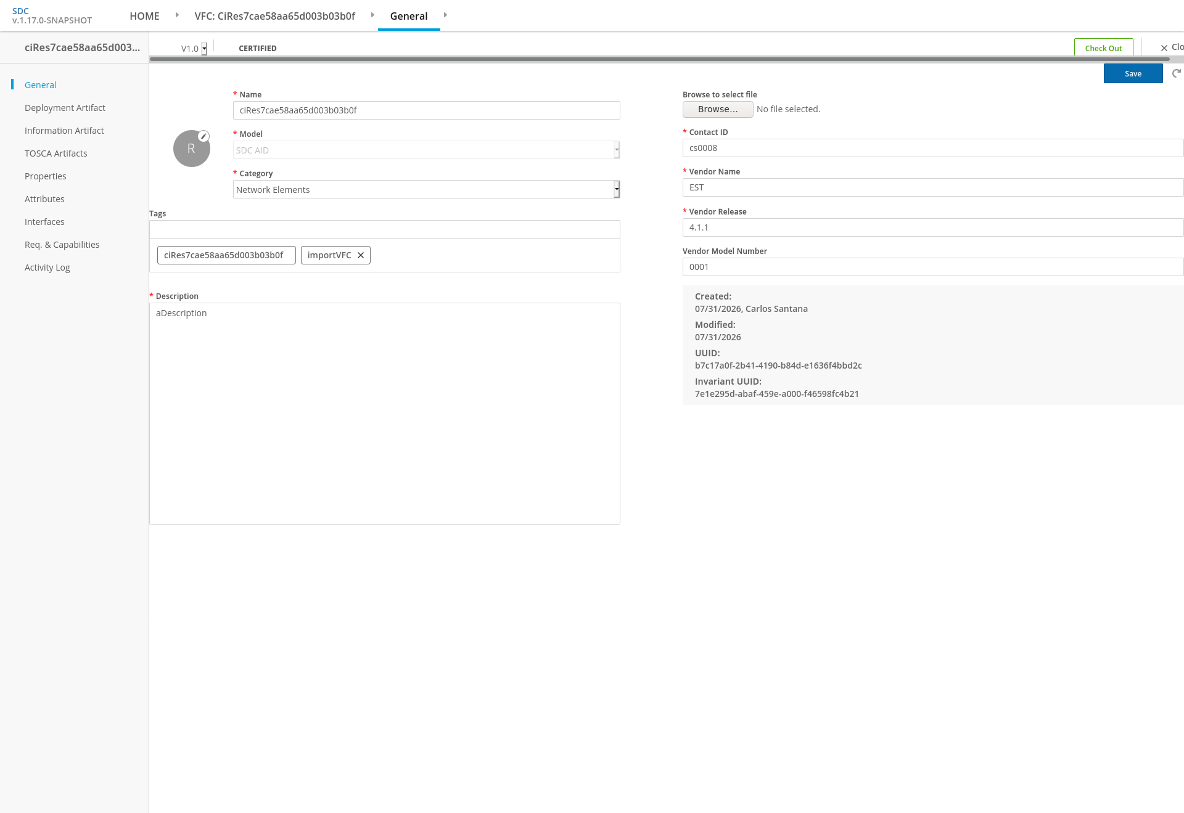The image size is (1184, 813).
Task: Open the Model dropdown showing SDC AID
Action: [x=426, y=150]
